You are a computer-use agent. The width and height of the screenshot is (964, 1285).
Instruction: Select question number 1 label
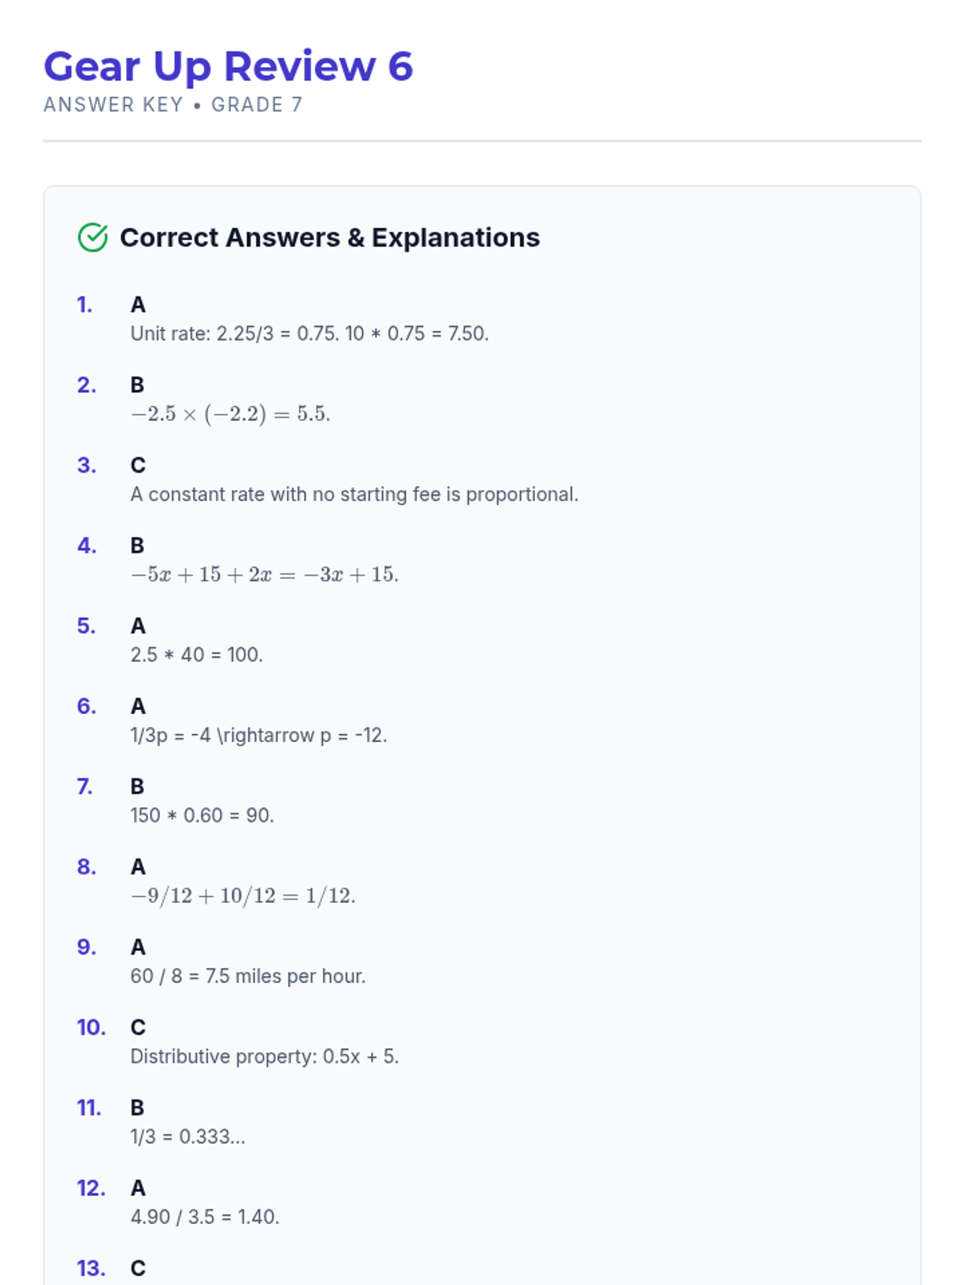pyautogui.click(x=84, y=305)
